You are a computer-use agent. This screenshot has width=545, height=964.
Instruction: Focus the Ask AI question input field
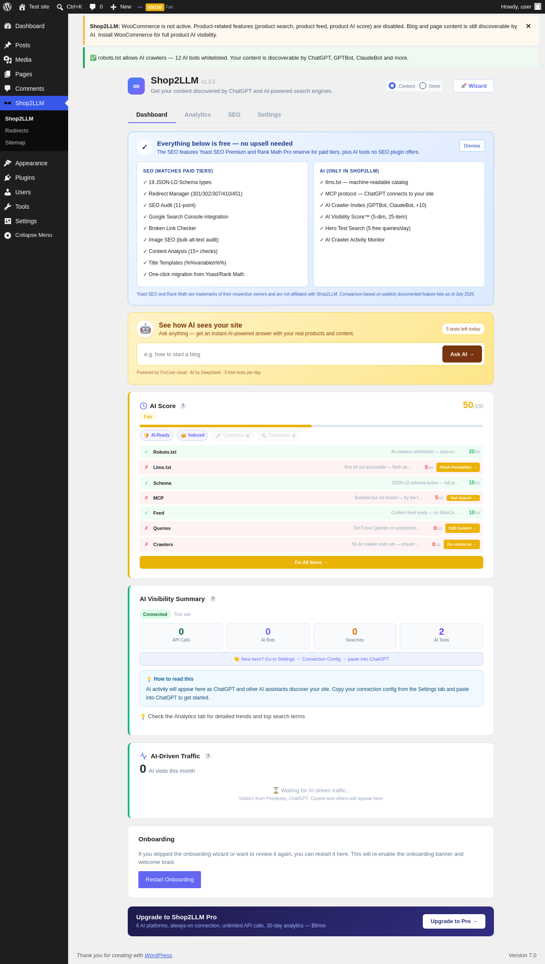(290, 354)
